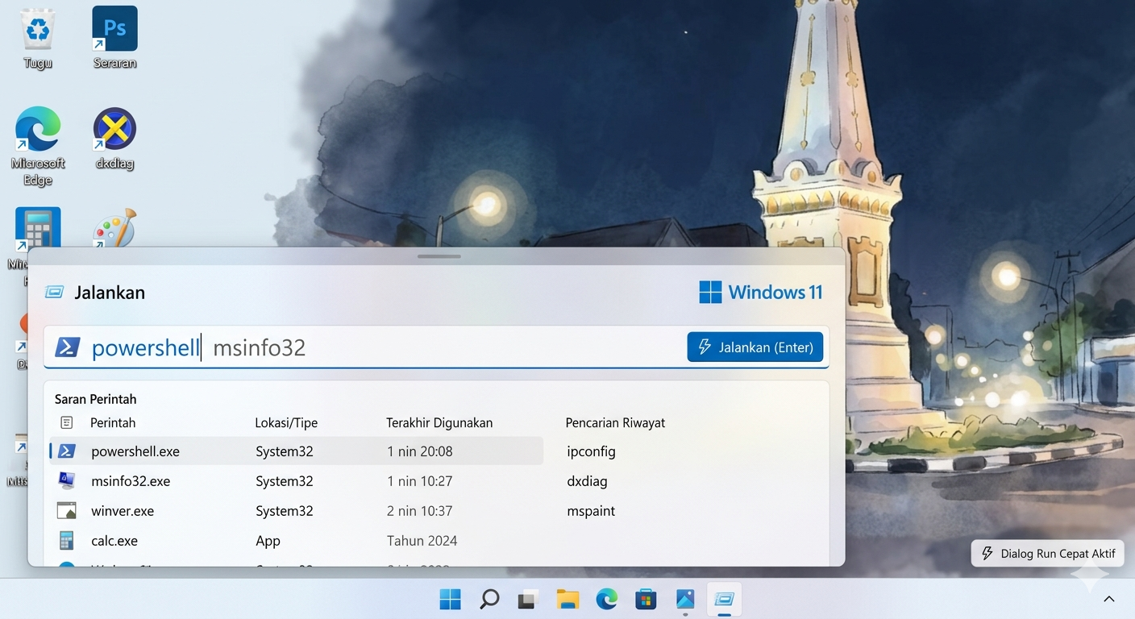Click the Windows Start button
The height and width of the screenshot is (619, 1135).
click(450, 599)
